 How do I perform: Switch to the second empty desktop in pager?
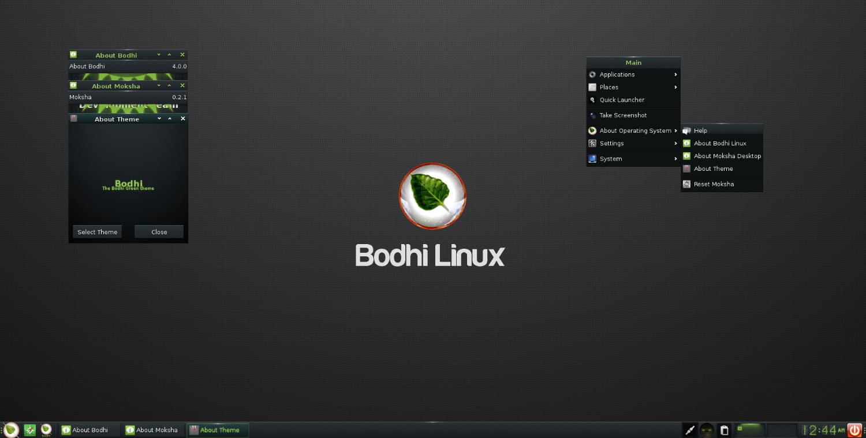[782, 430]
